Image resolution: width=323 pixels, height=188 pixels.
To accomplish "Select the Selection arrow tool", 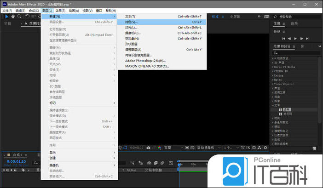I will click(6, 16).
